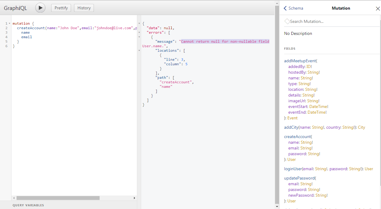This screenshot has height=209, width=381.
Task: Click the magnifier icon in the Mutation search box
Action: point(287,21)
